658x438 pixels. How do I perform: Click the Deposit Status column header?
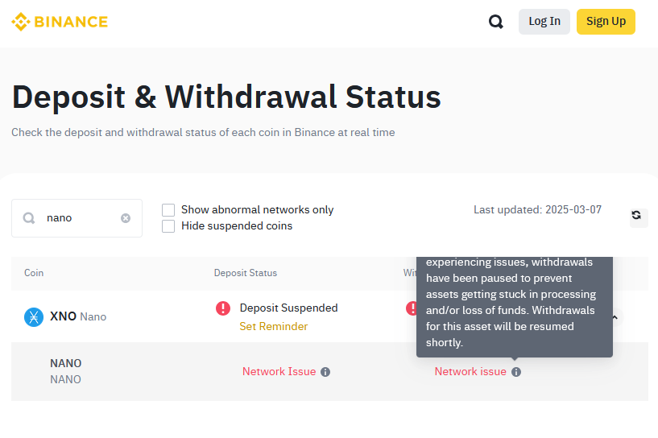pos(246,273)
